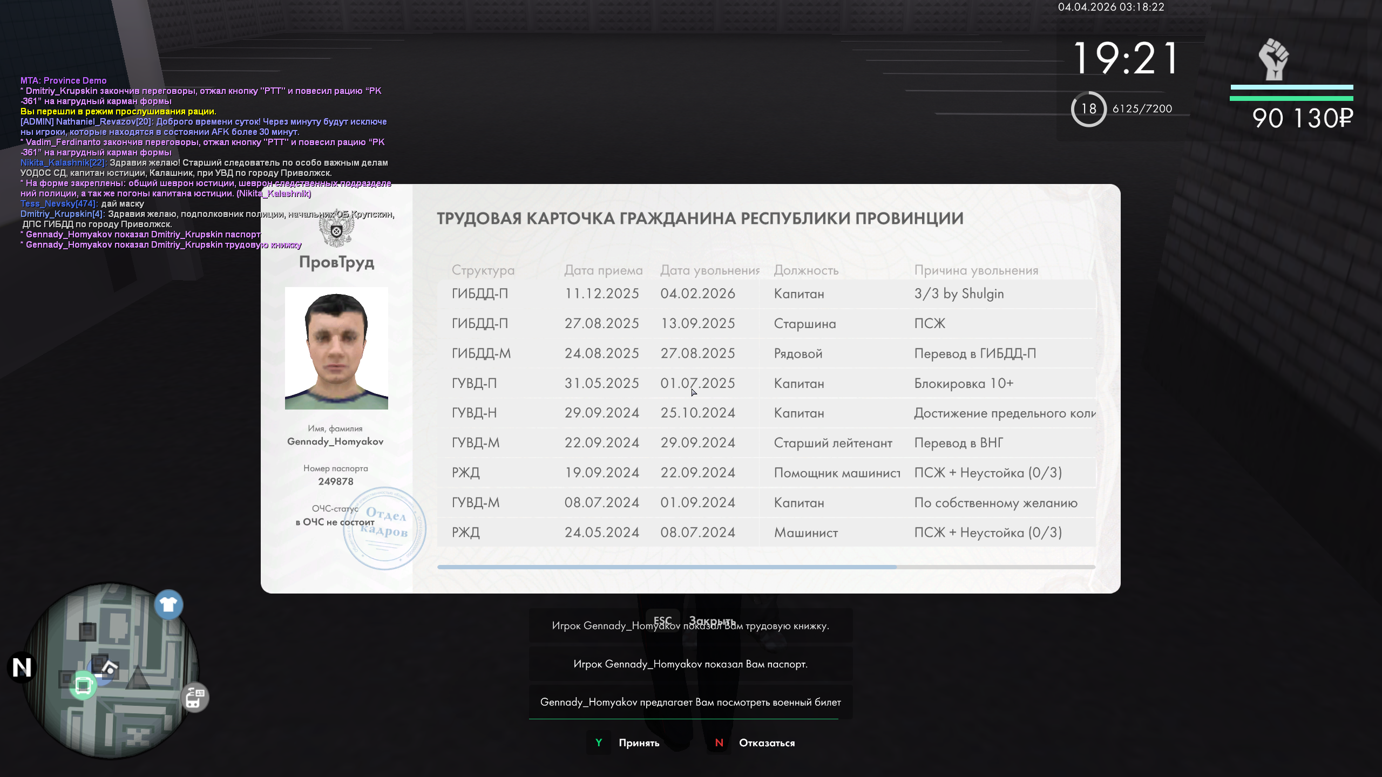Select the ГИБДД-П Капитан row with 3/3 by Shulgin
The height and width of the screenshot is (777, 1382).
coord(765,294)
